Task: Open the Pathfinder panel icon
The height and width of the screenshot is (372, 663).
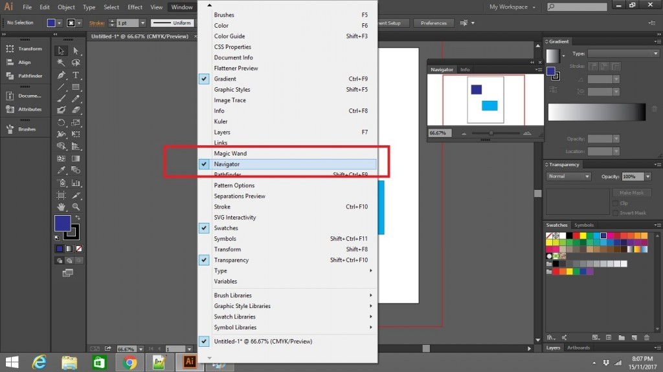Action: [x=10, y=76]
